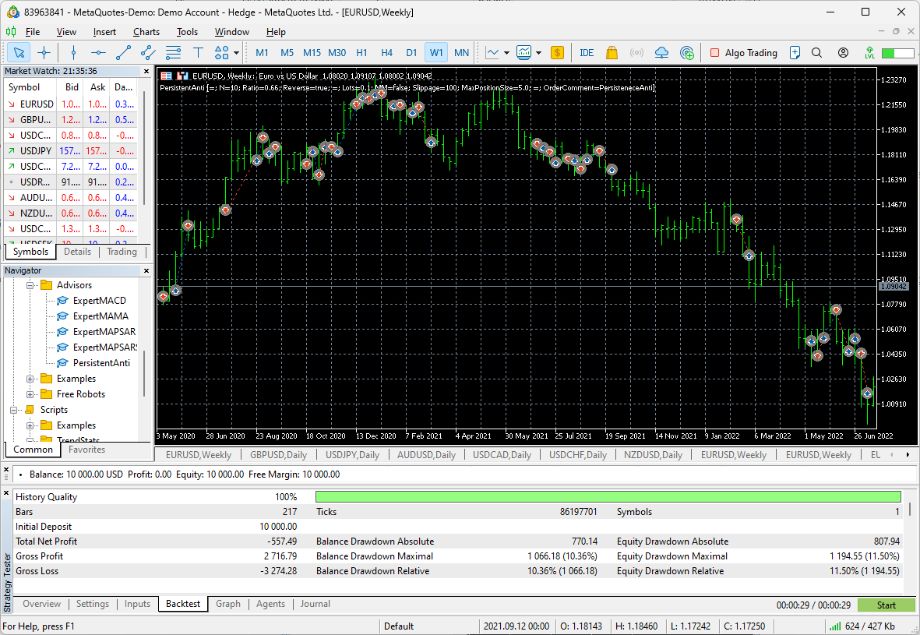The height and width of the screenshot is (635, 920).
Task: Open the chart type dropdown arrow
Action: click(x=507, y=52)
